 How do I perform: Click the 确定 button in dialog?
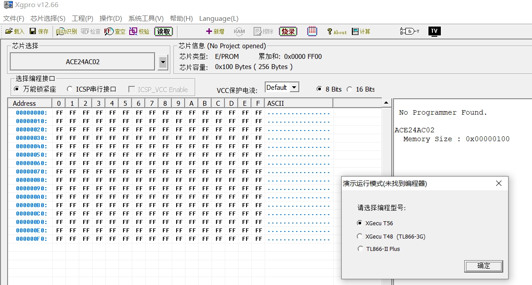tap(483, 266)
